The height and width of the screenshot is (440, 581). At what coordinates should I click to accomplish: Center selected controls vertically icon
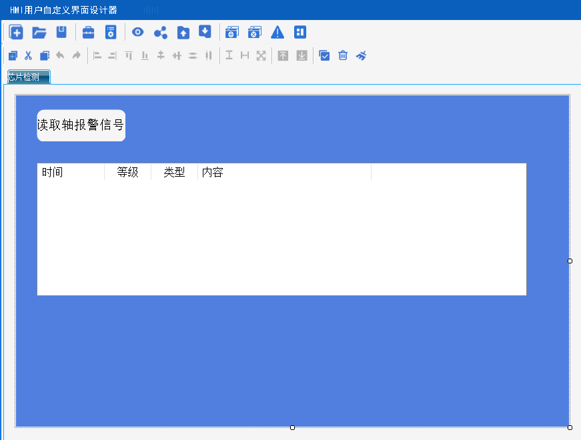pyautogui.click(x=177, y=55)
